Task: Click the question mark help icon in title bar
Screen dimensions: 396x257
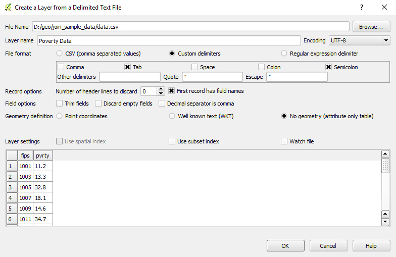Action: point(362,7)
